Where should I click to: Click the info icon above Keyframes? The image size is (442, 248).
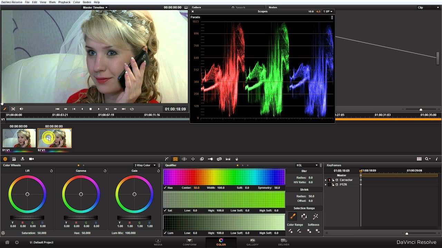click(x=437, y=159)
